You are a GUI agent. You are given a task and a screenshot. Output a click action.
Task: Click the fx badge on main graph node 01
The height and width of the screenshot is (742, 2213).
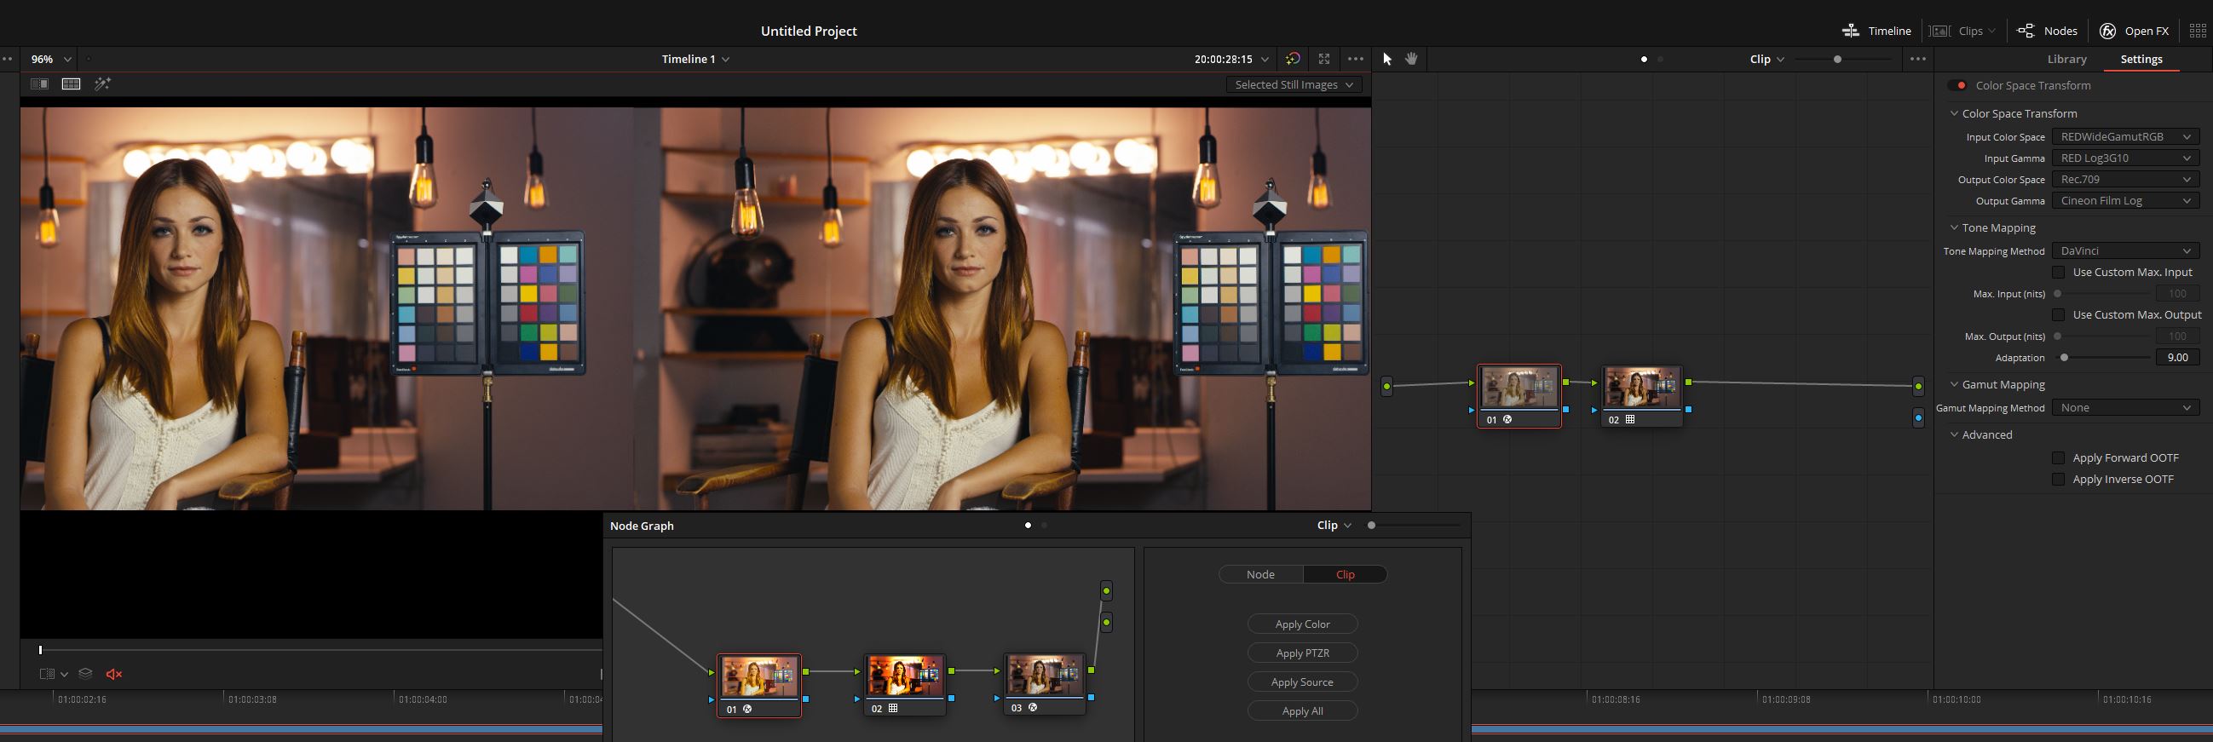[x=1507, y=420]
